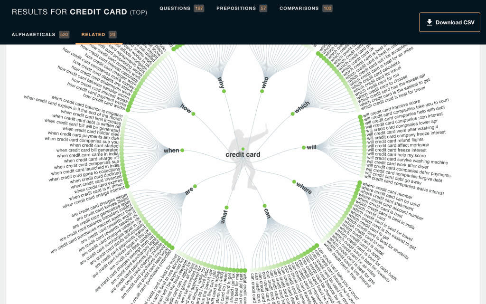486x304 pixels.
Task: Click the green node next to 'where'
Action: [x=294, y=182]
